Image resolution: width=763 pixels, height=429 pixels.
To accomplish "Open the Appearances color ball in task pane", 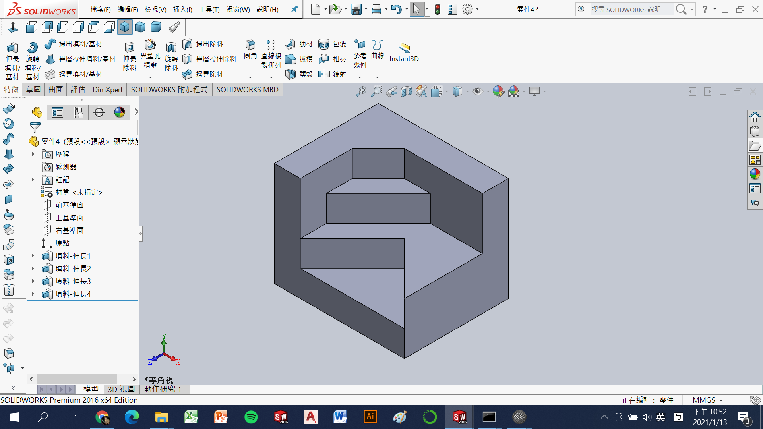I will click(x=755, y=174).
